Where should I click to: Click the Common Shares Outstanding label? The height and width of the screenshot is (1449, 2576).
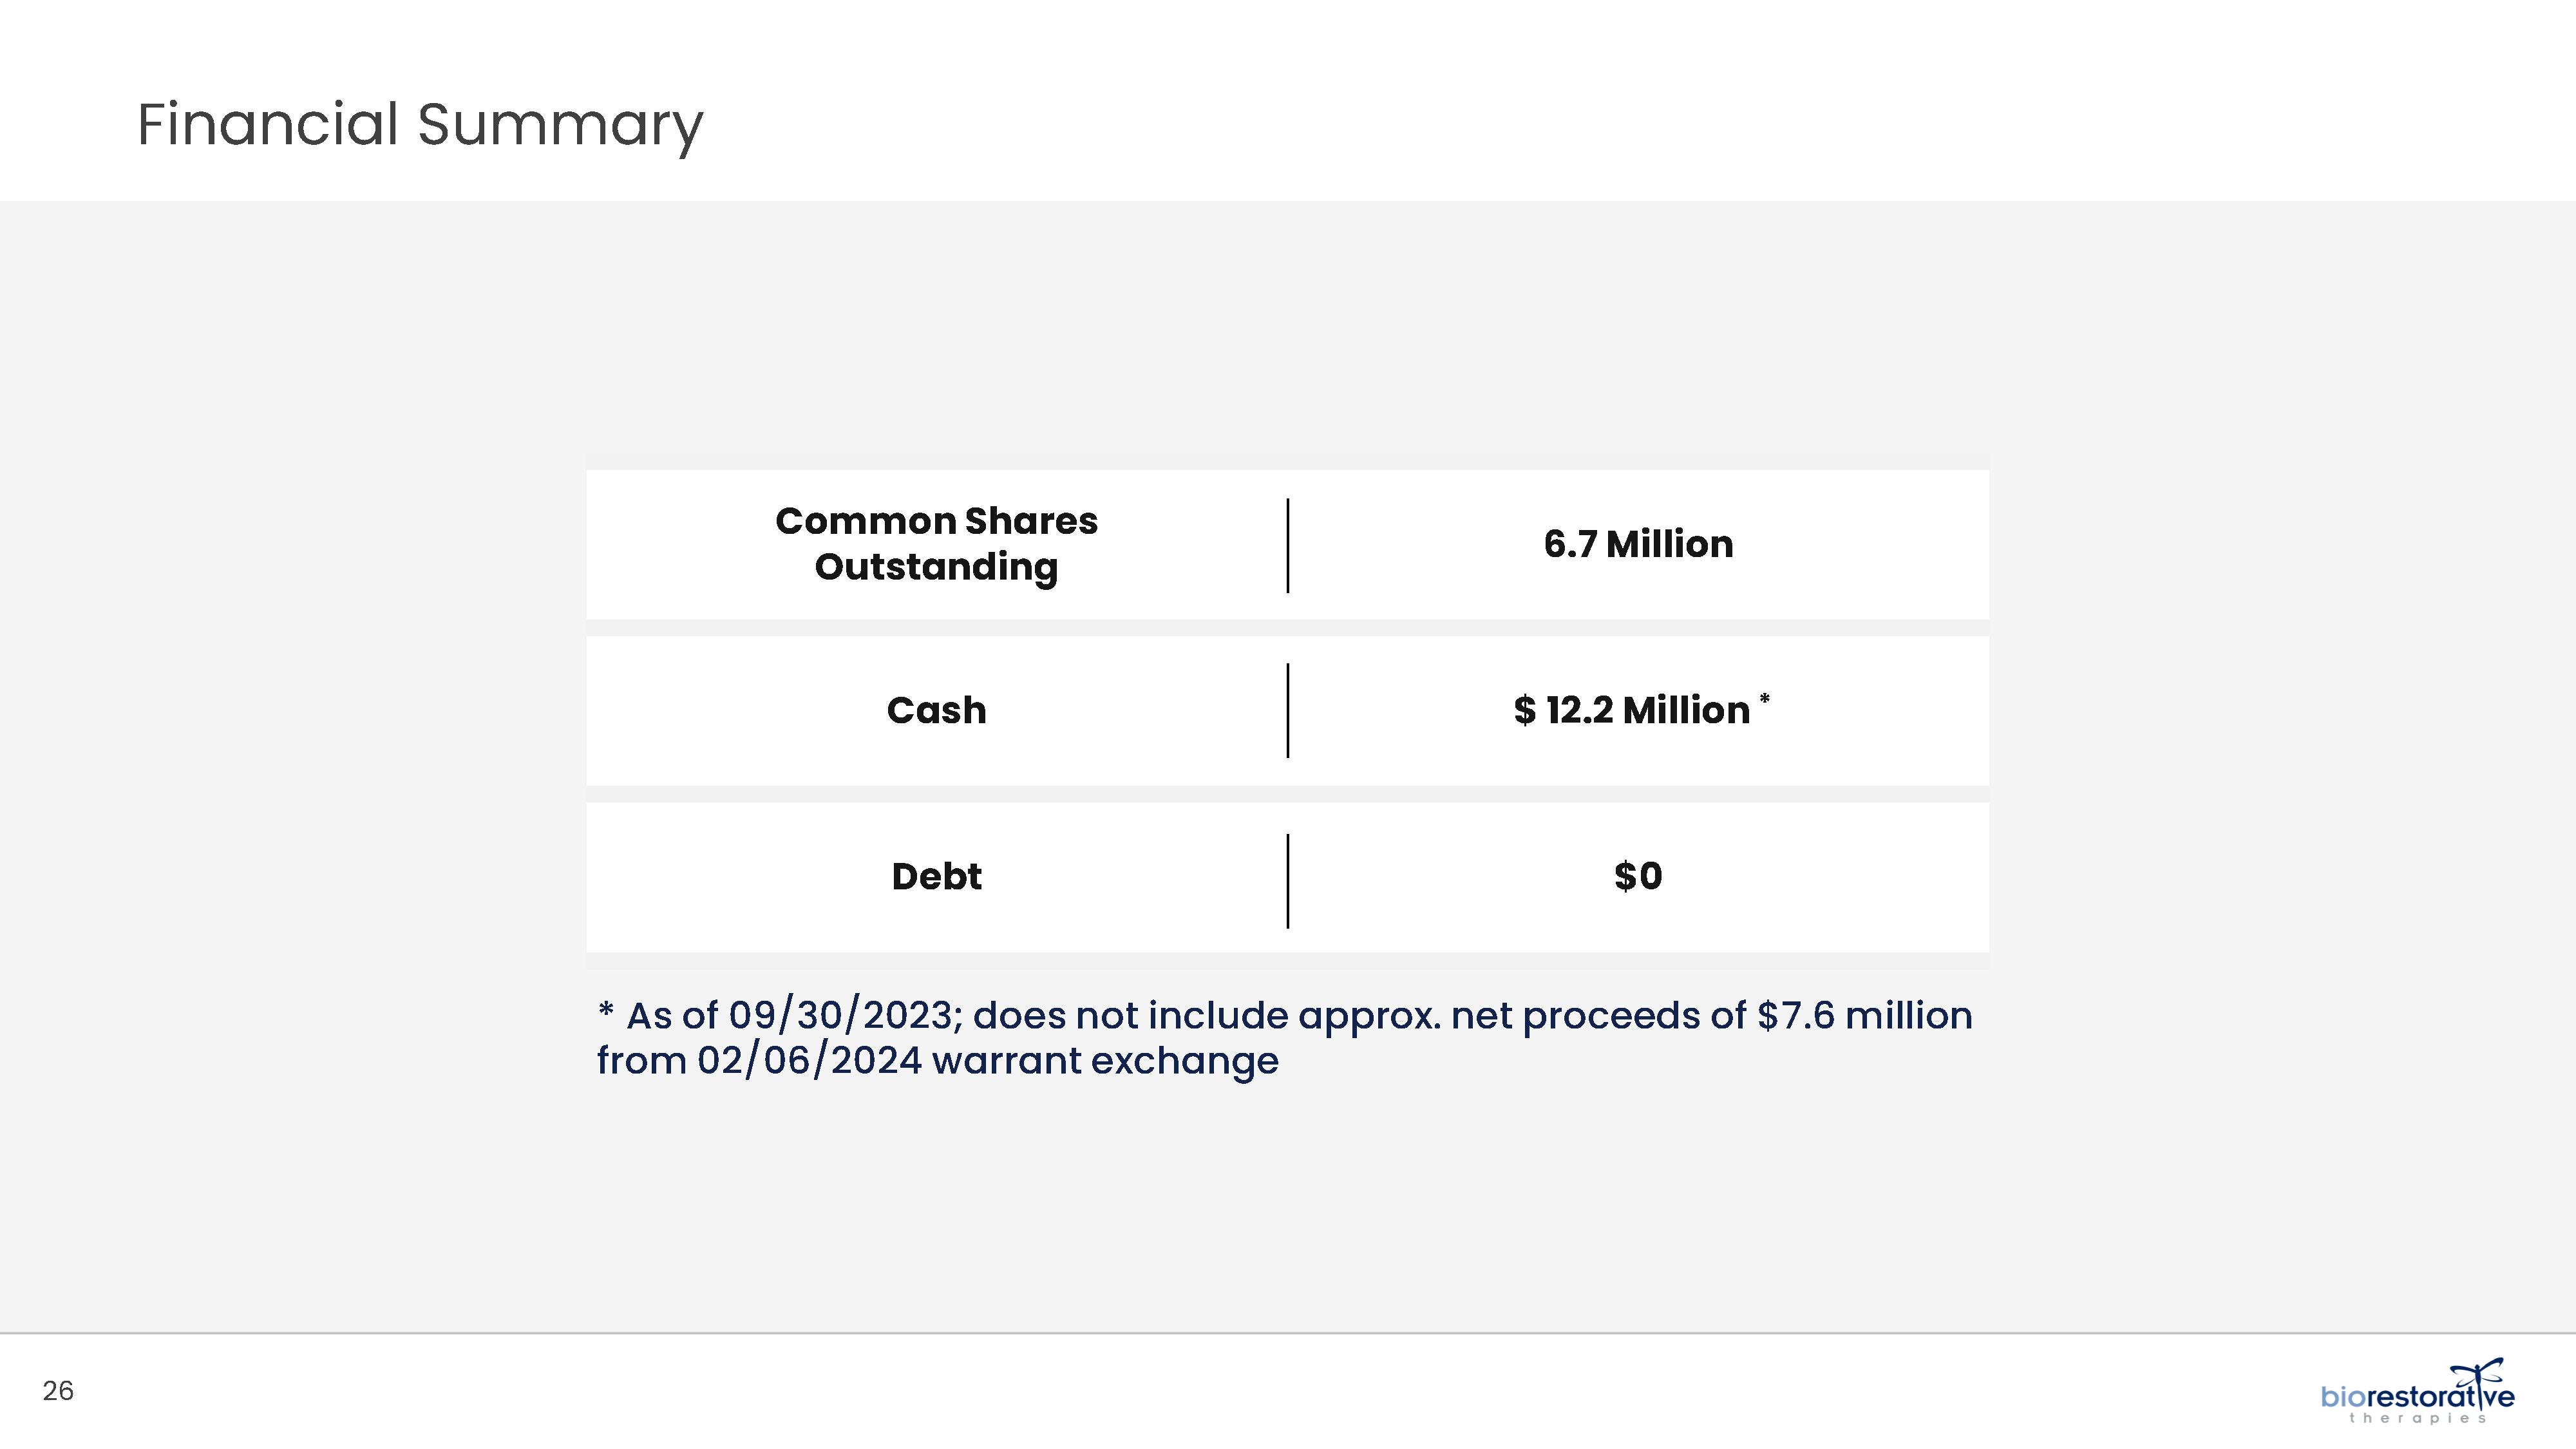point(936,544)
